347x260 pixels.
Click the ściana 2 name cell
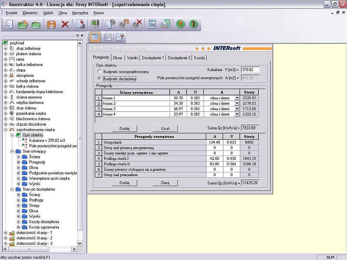[136, 103]
